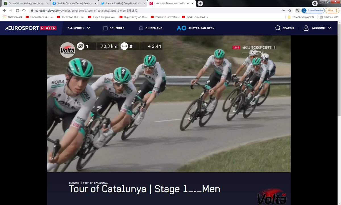Click the browser forward arrow

click(x=11, y=11)
